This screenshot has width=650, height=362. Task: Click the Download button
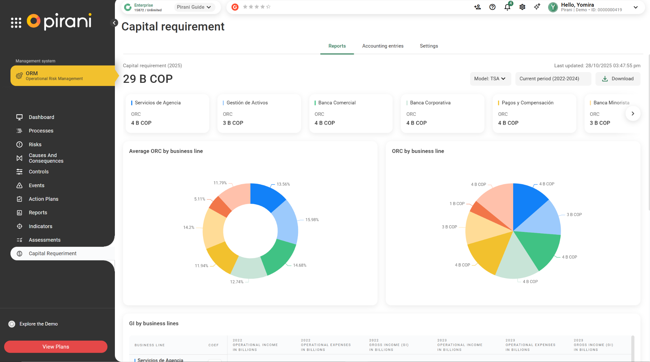click(x=618, y=79)
